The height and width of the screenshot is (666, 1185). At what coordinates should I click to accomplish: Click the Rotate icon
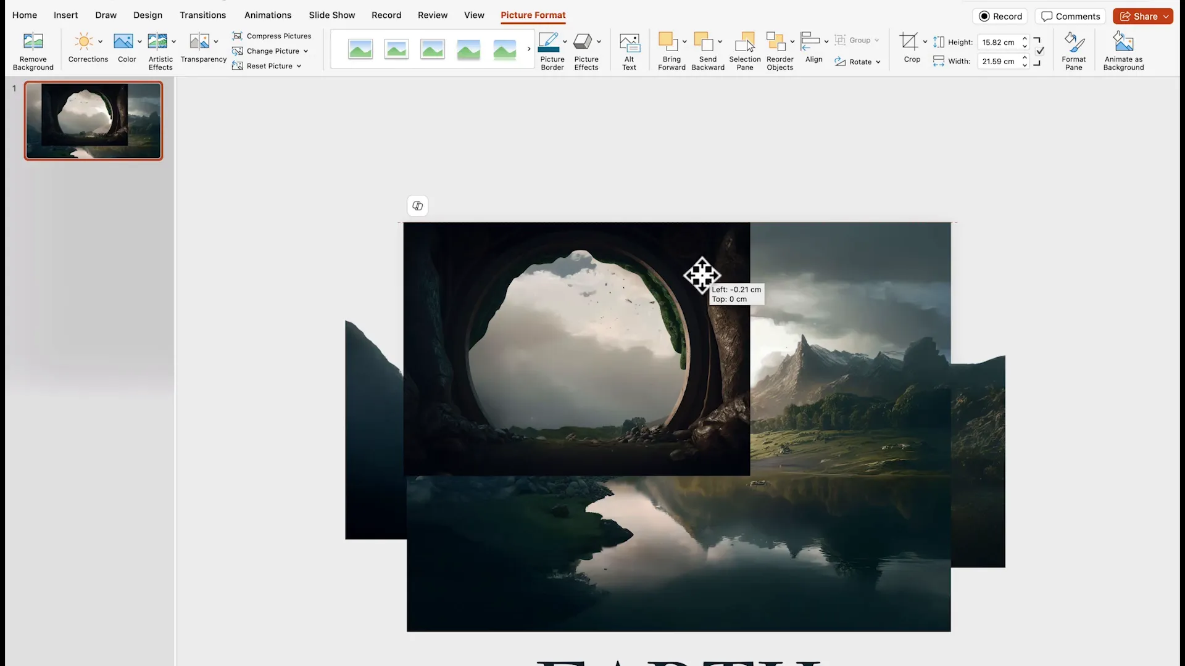click(840, 62)
